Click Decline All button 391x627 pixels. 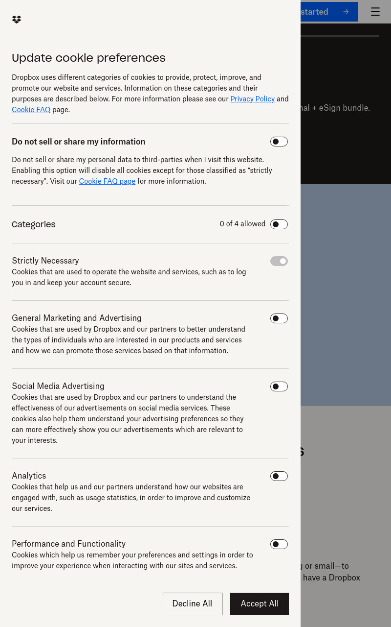pyautogui.click(x=192, y=604)
